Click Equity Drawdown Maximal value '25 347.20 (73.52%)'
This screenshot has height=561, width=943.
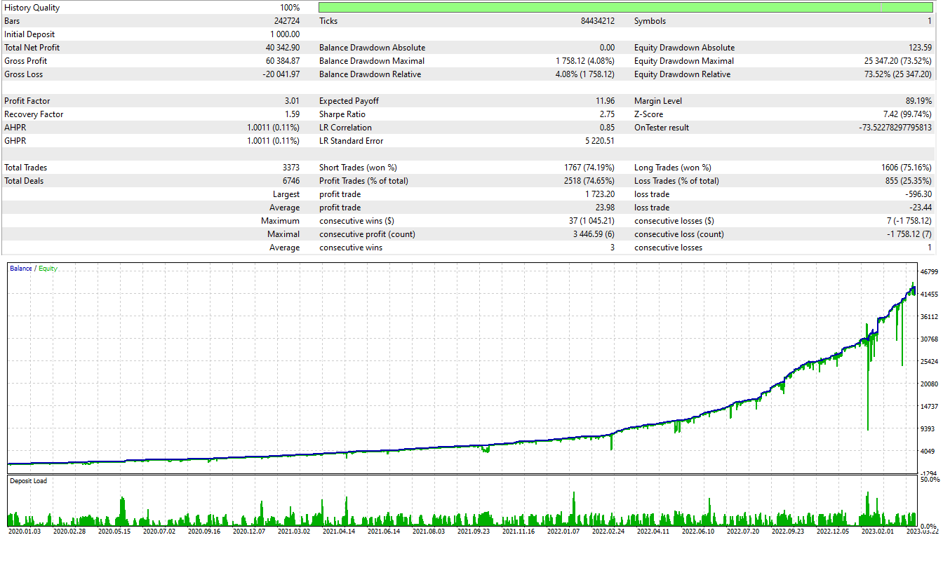898,61
